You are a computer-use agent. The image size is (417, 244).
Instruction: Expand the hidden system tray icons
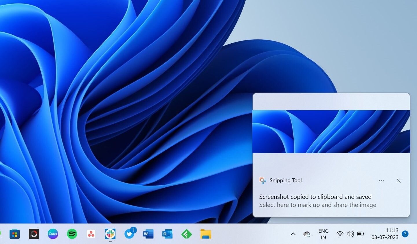click(293, 234)
